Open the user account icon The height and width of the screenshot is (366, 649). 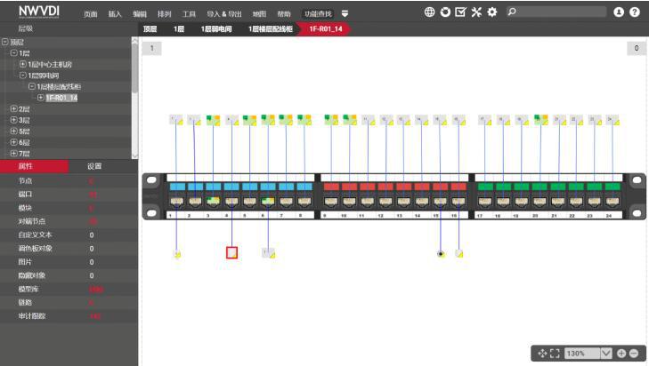coord(619,12)
